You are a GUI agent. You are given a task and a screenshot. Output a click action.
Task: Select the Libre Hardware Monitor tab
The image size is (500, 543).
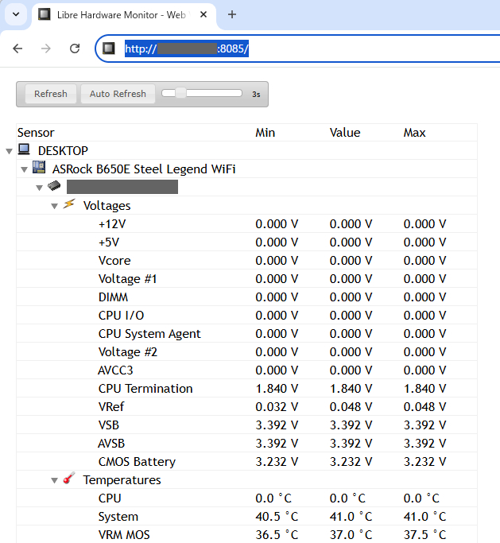(x=124, y=15)
